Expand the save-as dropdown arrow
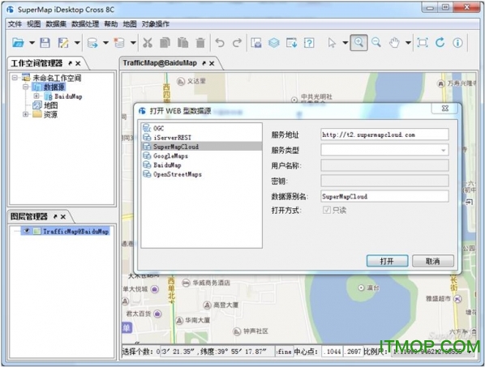The height and width of the screenshot is (367, 485). tap(77, 43)
